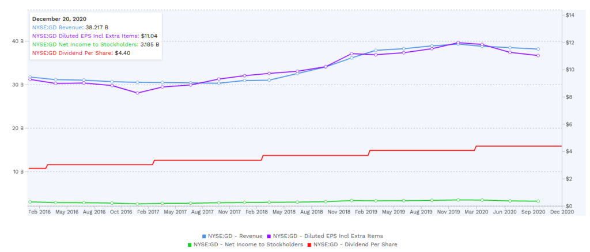Select the purple EPS peak point near Nov 2019
The width and height of the screenshot is (590, 252).
point(458,43)
